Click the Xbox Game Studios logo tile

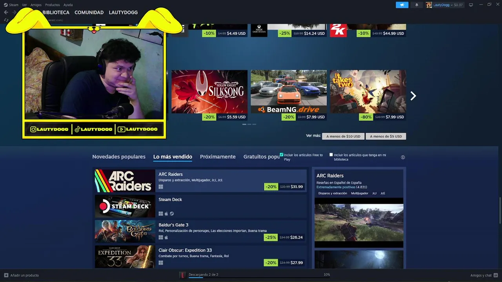(x=259, y=31)
